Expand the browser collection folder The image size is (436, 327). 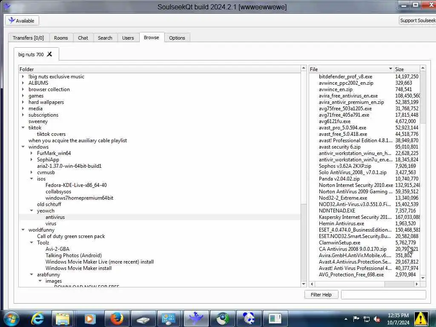[23, 89]
